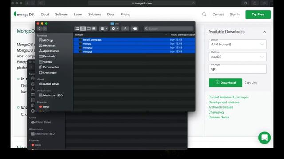The height and width of the screenshot is (159, 284).
Task: Switch Finder to list view
Action: point(83,28)
